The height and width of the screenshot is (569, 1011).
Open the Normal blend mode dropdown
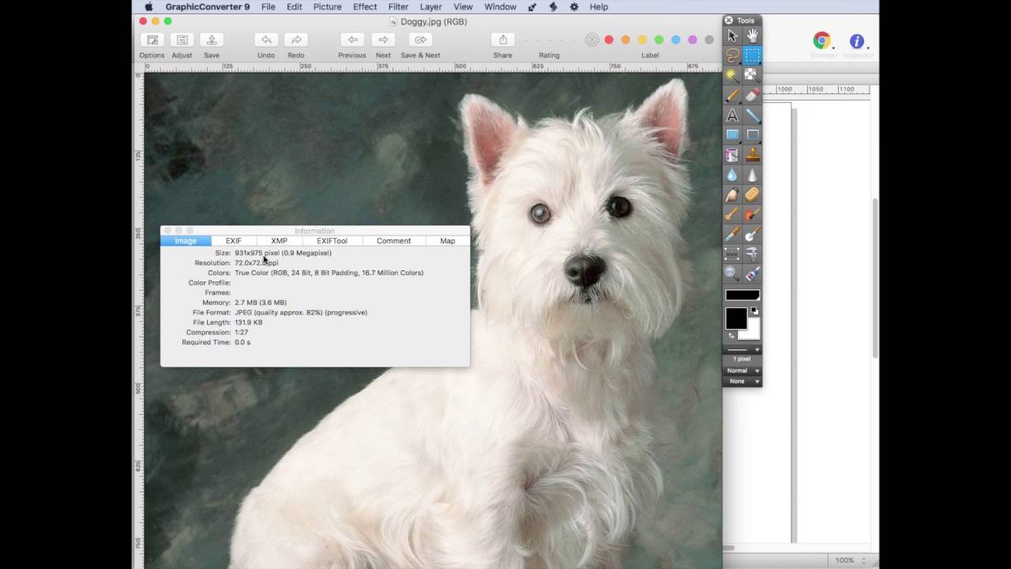742,371
